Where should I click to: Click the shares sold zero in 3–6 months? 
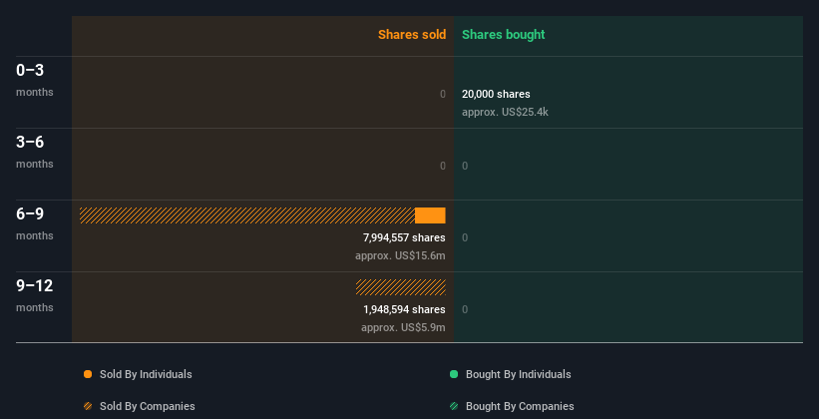(x=443, y=167)
